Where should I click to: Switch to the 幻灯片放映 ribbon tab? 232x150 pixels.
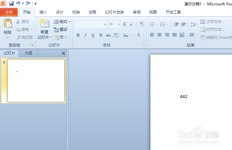[115, 12]
